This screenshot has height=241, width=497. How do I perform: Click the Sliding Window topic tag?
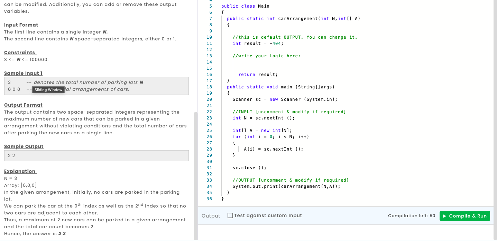(48, 90)
